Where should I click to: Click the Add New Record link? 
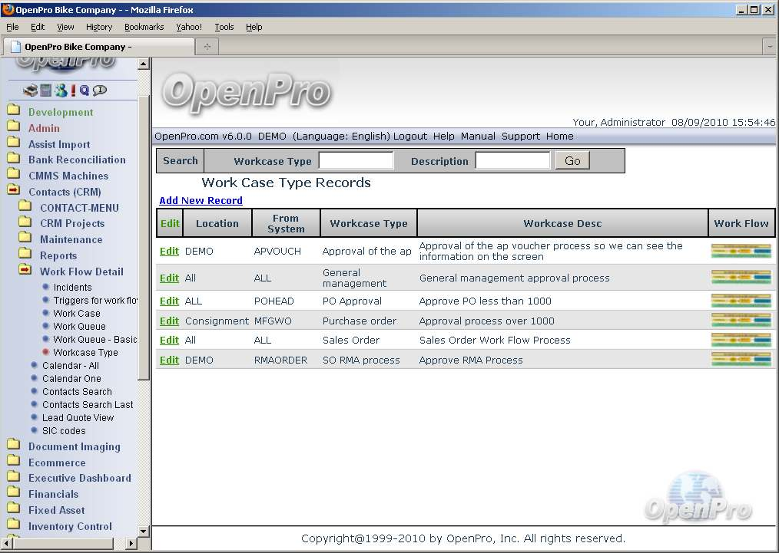pyautogui.click(x=201, y=201)
